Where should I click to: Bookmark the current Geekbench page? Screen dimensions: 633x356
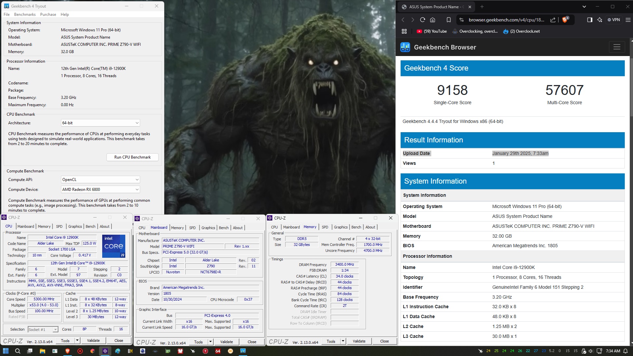[x=449, y=20]
